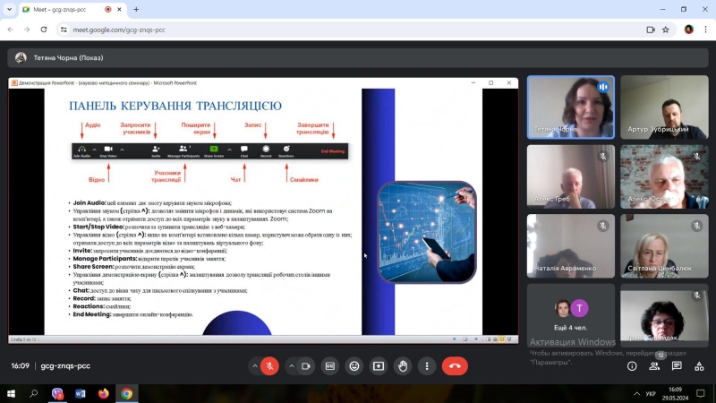Open the Chrome profile avatar
This screenshot has height=403, width=716.
688,30
